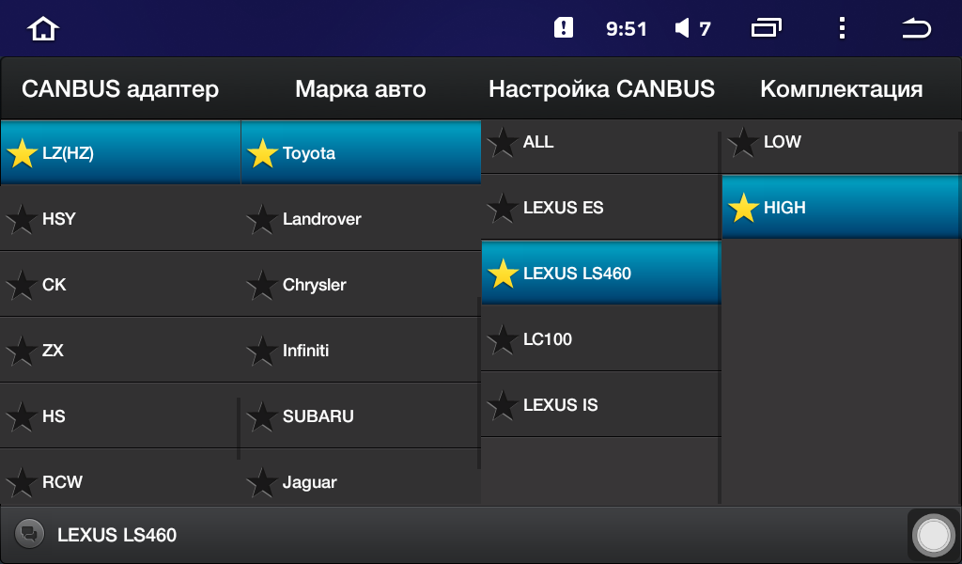Open the alert notification icon
This screenshot has height=564, width=962.
tap(564, 28)
